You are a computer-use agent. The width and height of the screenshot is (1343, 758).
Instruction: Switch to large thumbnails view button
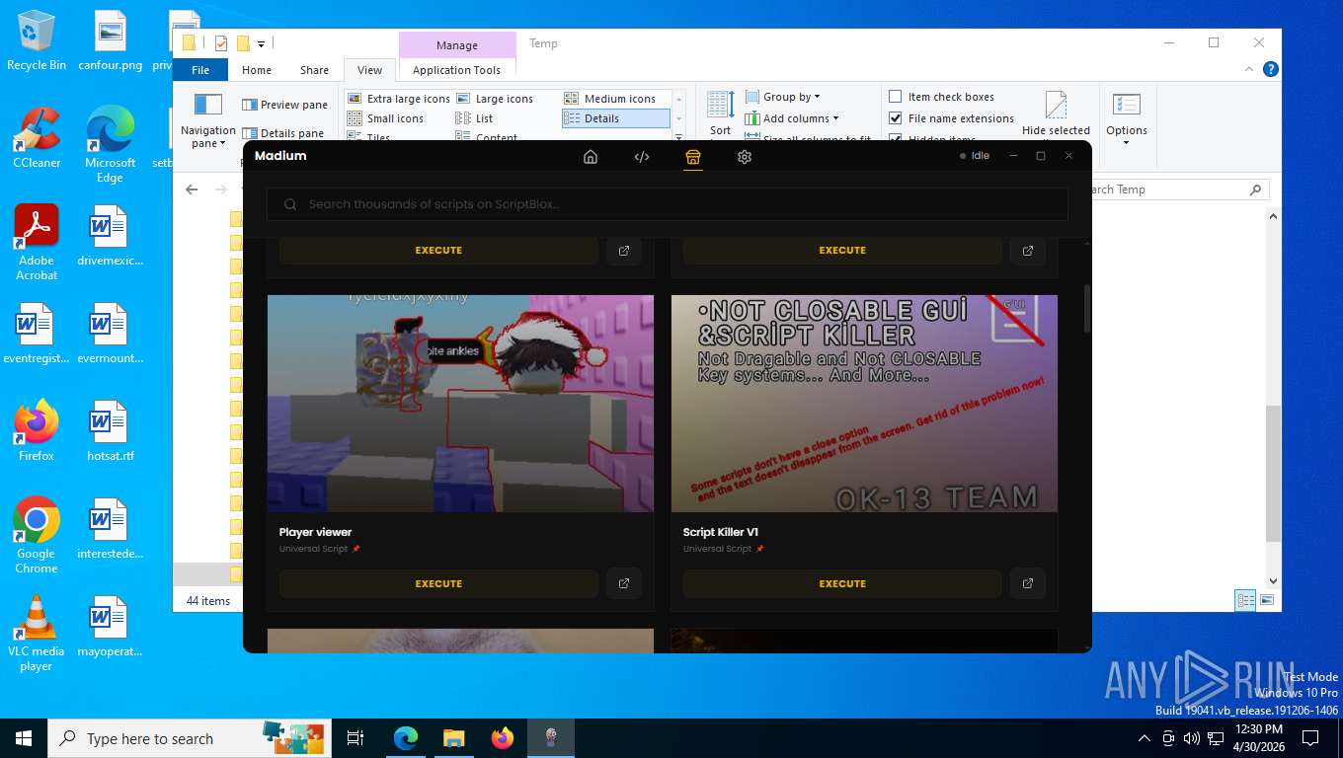click(x=1267, y=600)
